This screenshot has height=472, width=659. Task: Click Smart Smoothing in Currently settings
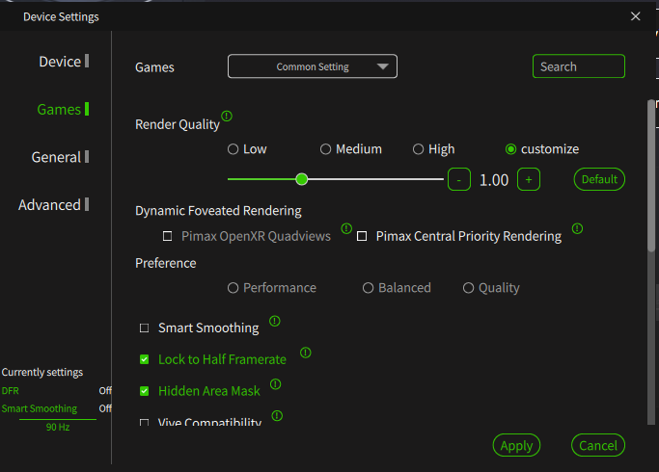click(x=40, y=408)
